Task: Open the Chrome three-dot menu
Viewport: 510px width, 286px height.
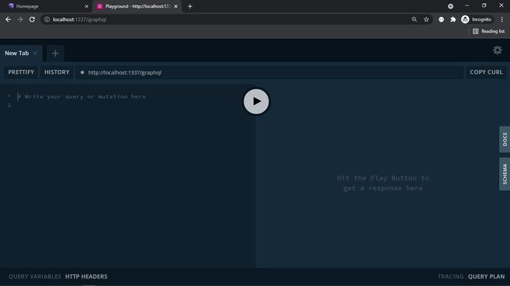Action: pyautogui.click(x=502, y=20)
